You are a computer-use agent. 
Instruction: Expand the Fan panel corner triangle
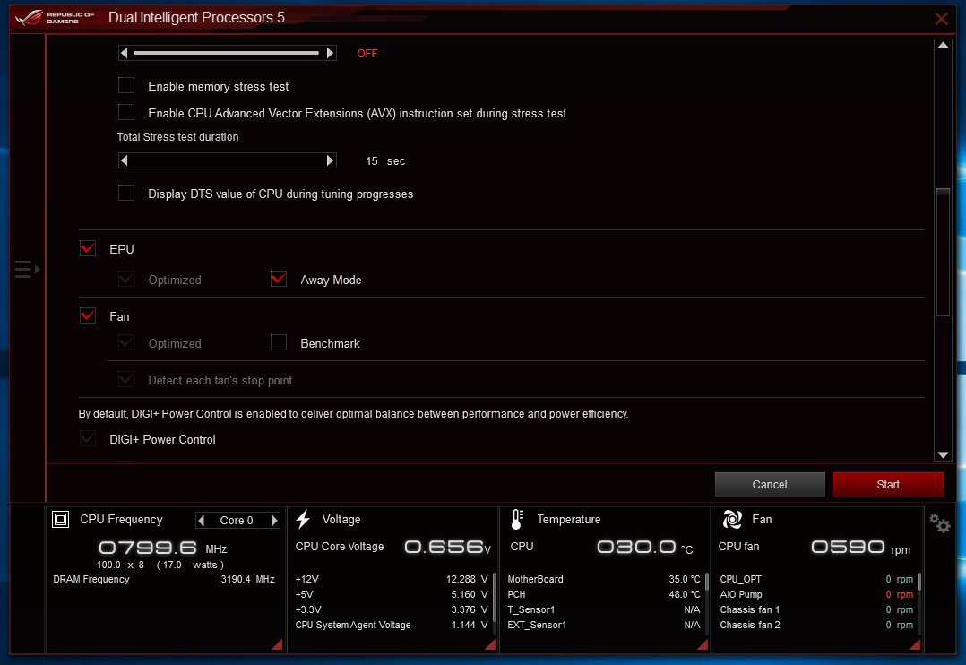pos(915,644)
